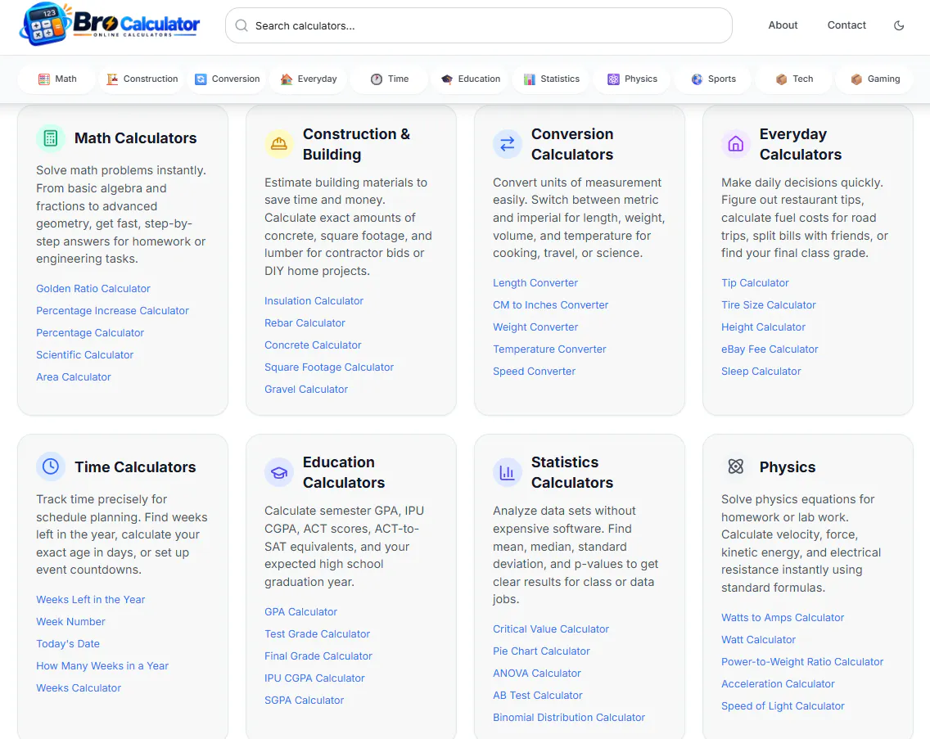Toggle dark mode moon icon

(x=899, y=25)
